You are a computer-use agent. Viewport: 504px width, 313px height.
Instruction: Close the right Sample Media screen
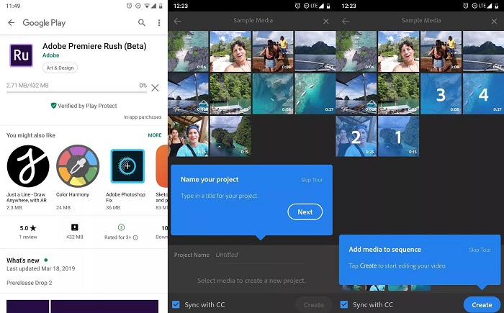click(x=494, y=21)
